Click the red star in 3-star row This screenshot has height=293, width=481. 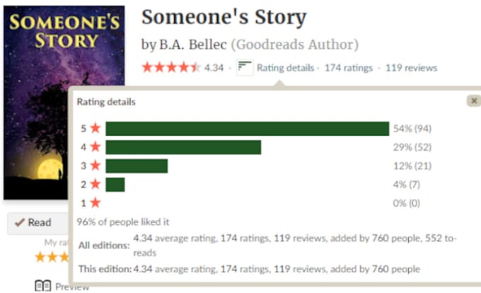pyautogui.click(x=95, y=166)
